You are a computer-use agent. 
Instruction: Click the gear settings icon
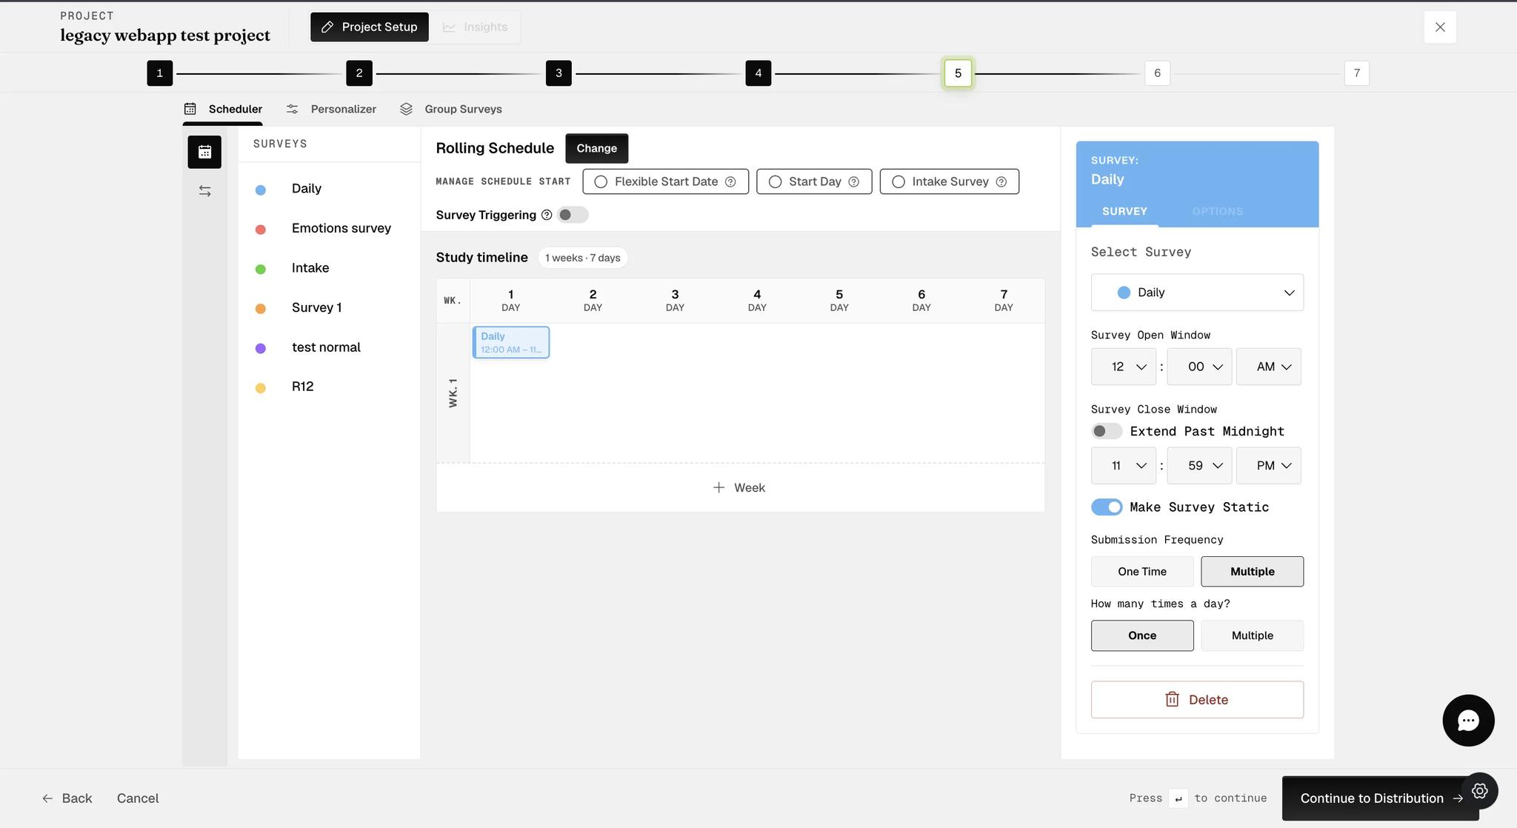point(1480,791)
